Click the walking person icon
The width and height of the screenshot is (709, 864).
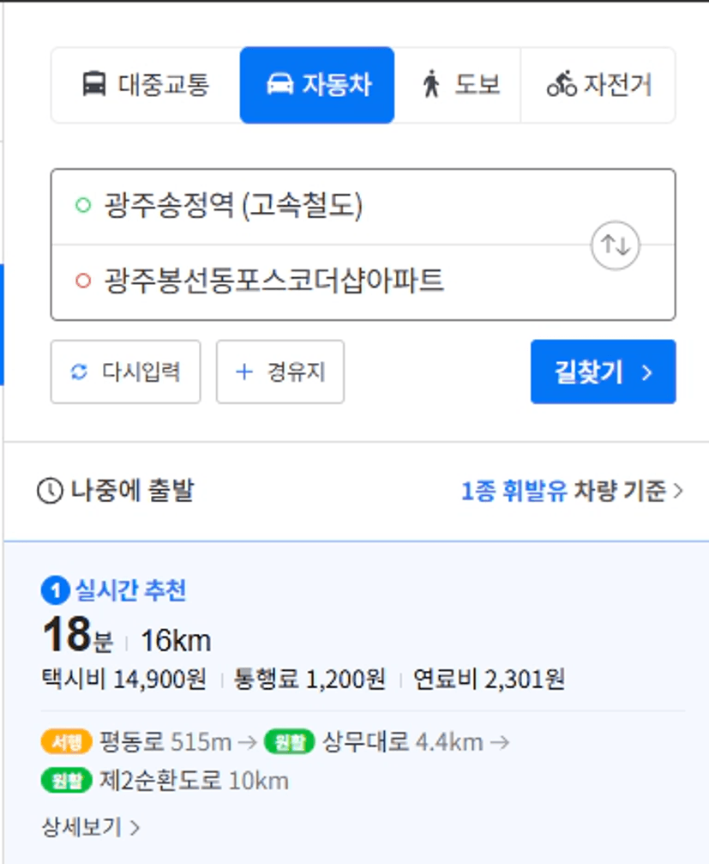[x=431, y=84]
